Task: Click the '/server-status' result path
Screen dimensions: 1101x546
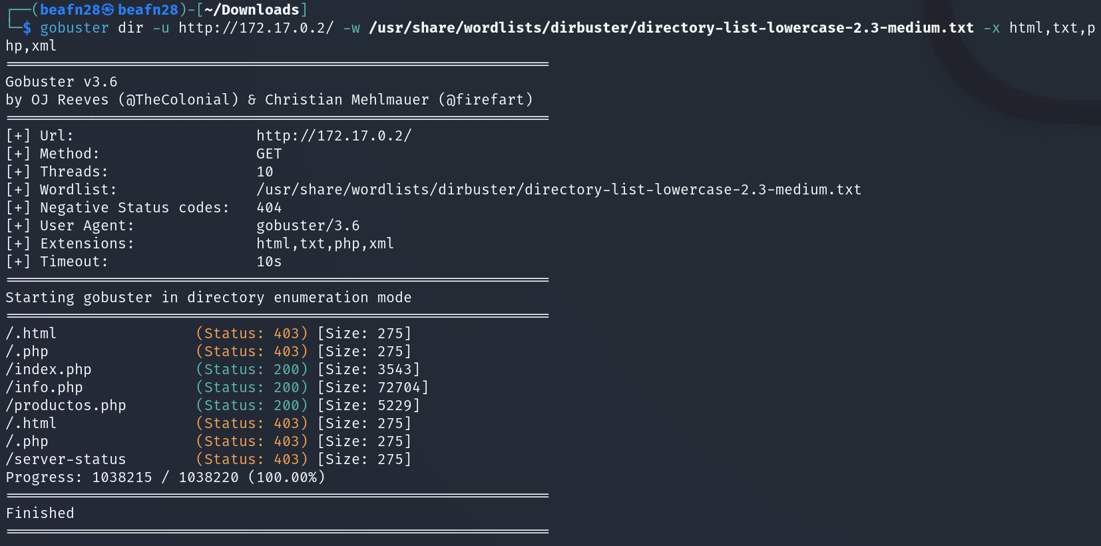Action: [x=66, y=459]
